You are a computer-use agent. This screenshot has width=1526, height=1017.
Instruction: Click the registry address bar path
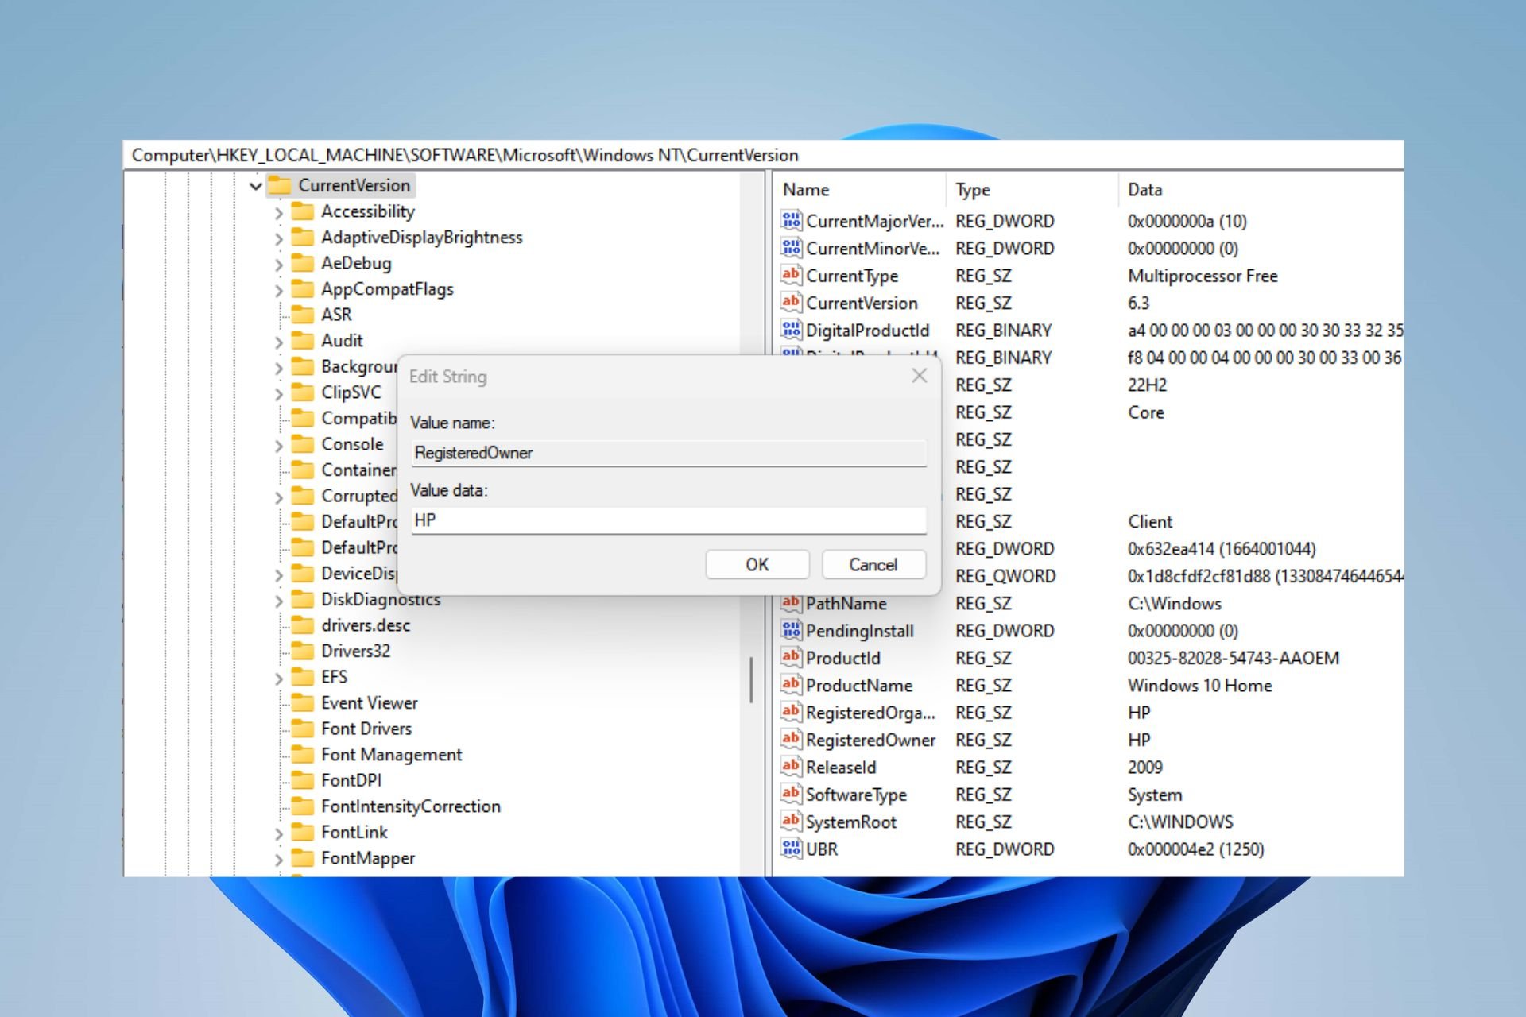tap(465, 155)
